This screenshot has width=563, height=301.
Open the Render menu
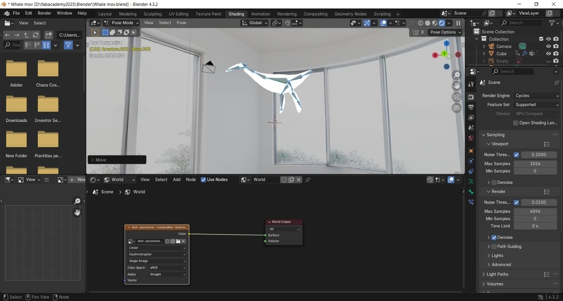(x=45, y=13)
